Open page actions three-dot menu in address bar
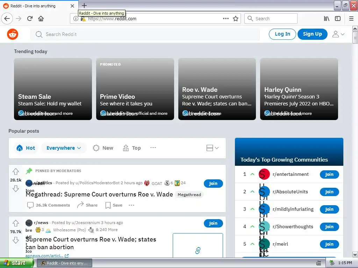The height and width of the screenshot is (268, 358). click(x=225, y=18)
